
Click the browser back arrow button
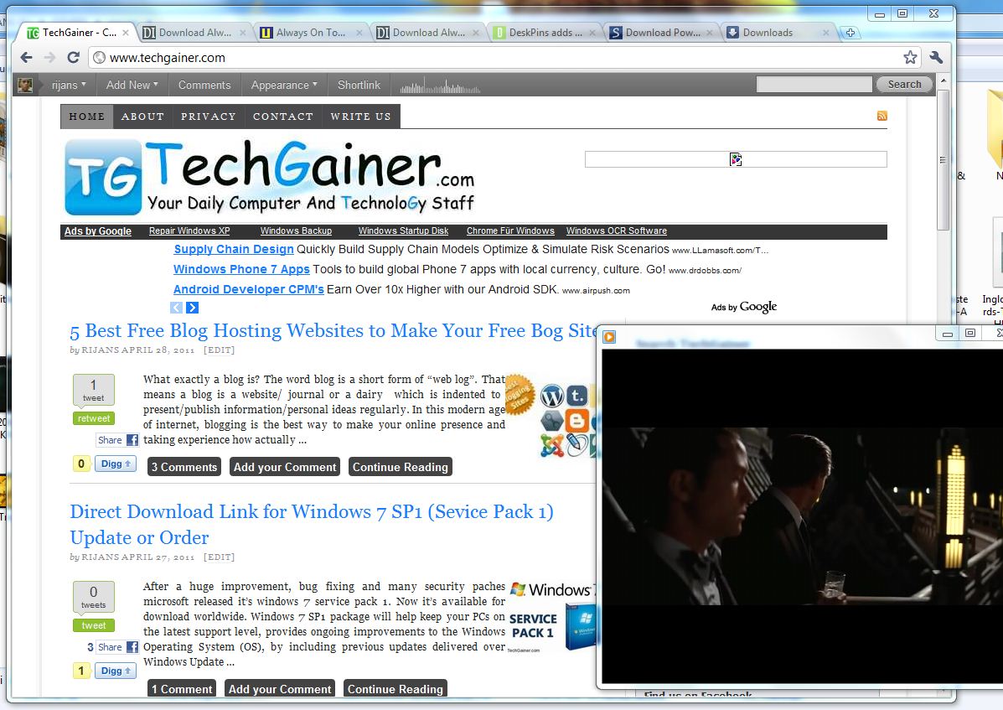pos(26,58)
